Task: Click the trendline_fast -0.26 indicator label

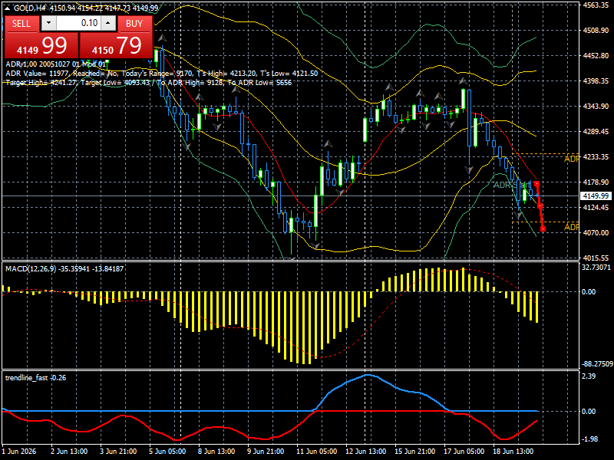Action: click(x=35, y=378)
